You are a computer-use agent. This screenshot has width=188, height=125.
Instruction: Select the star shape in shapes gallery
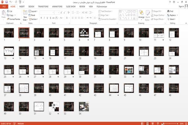tap(134, 18)
